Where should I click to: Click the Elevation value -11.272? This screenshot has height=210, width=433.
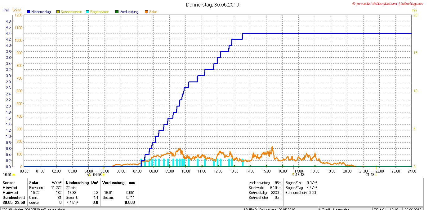(56, 188)
